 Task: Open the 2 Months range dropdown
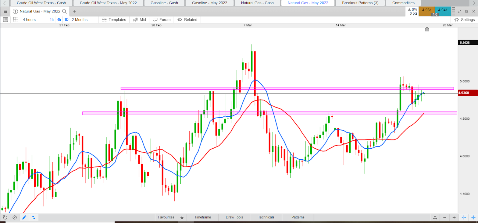pos(84,19)
